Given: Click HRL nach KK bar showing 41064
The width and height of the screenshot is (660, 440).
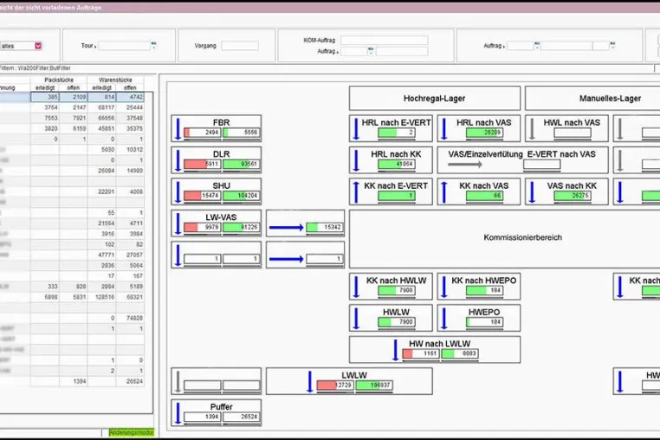Looking at the screenshot, I should click(x=396, y=165).
